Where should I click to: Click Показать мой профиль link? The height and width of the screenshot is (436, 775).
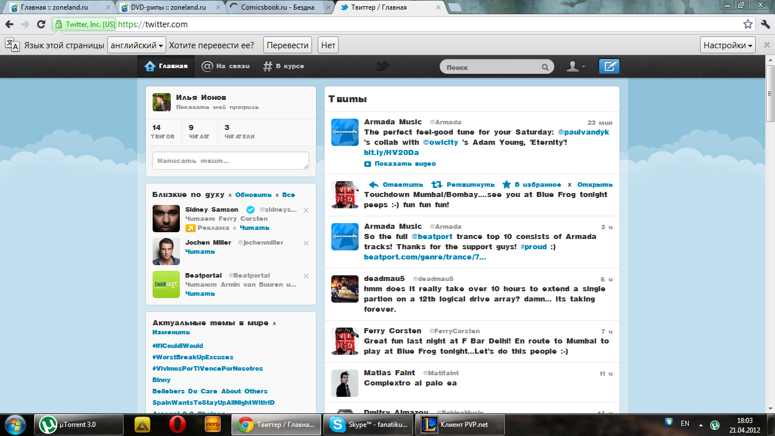pyautogui.click(x=217, y=107)
